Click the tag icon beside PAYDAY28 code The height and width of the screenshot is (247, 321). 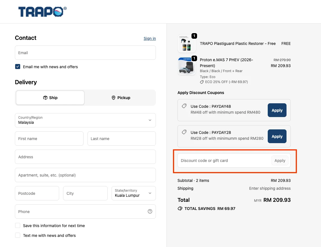184,132
